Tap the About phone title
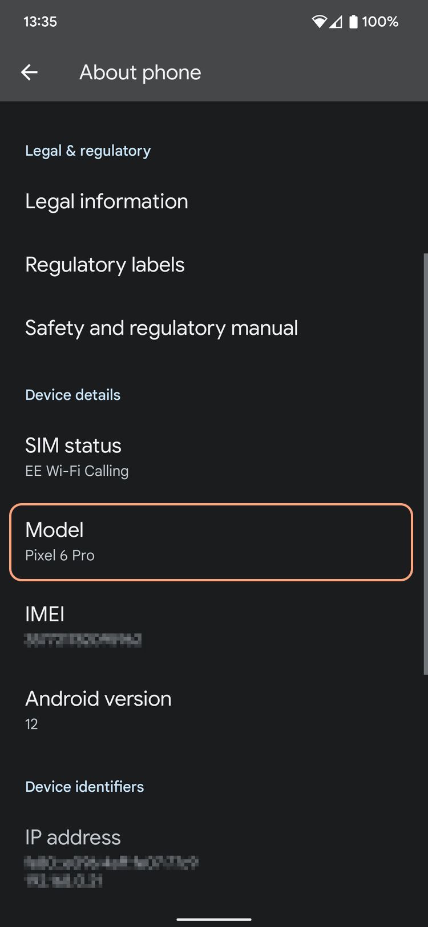Image resolution: width=428 pixels, height=927 pixels. click(140, 72)
